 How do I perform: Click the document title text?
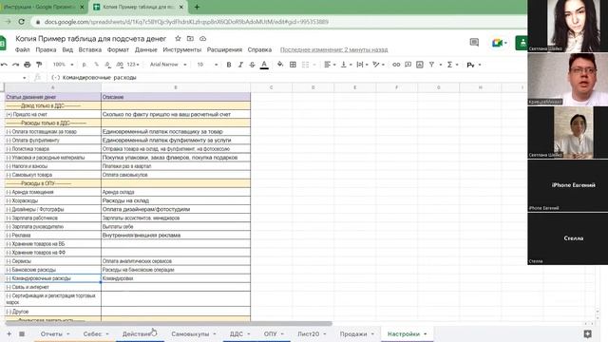pyautogui.click(x=91, y=39)
